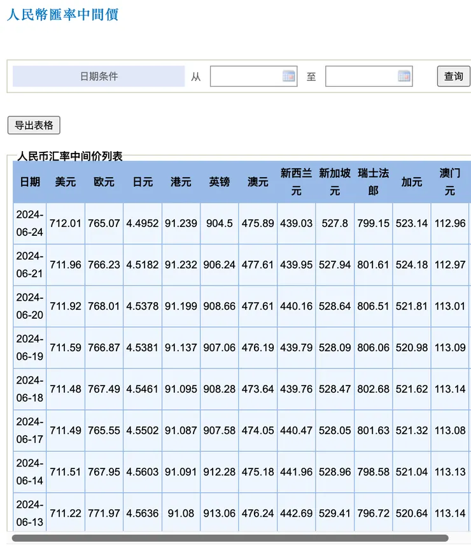The width and height of the screenshot is (471, 550).
Task: Click the CAD value 520.98
Action: coord(412,347)
